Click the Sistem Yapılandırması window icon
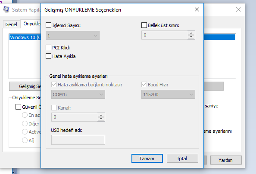 point(6,9)
